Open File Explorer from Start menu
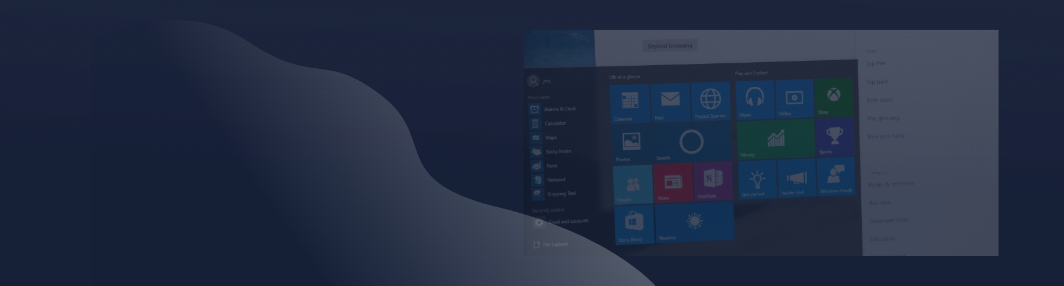 (554, 244)
